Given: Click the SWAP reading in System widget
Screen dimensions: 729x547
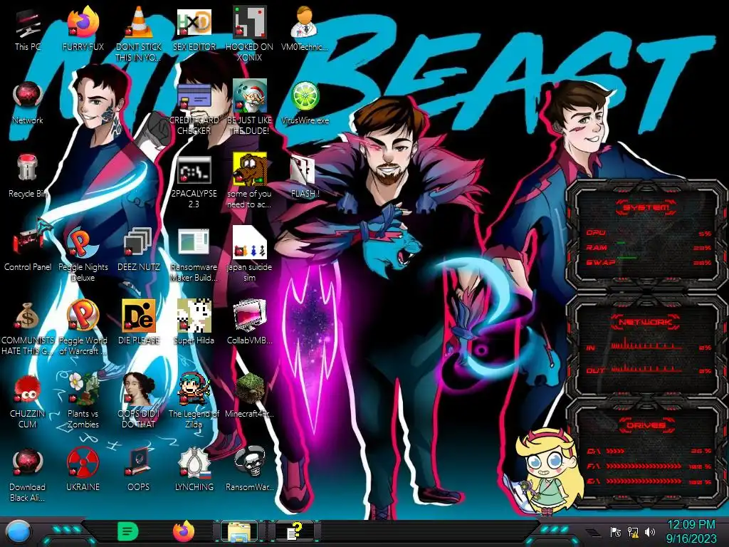Looking at the screenshot, I should pyautogui.click(x=649, y=262).
